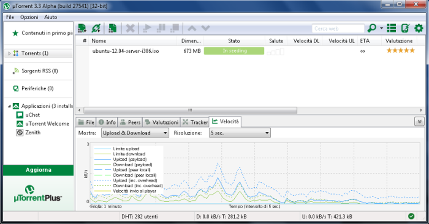Screen dimensions: 429x224
Task: Sort by the Salute column header
Action: pyautogui.click(x=276, y=41)
